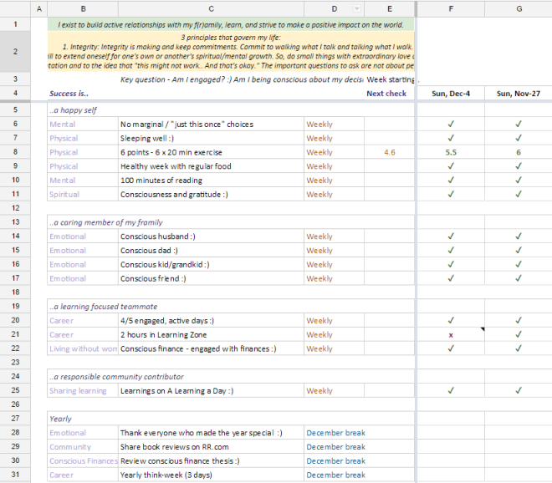
Task: Click the yellow principles text cell
Action: (231, 52)
